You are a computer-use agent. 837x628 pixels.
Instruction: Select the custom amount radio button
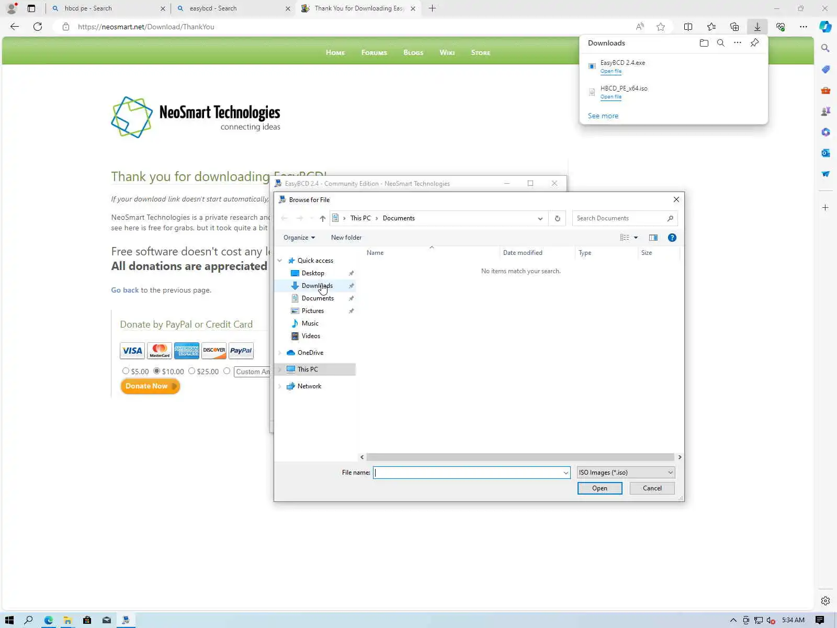click(227, 371)
